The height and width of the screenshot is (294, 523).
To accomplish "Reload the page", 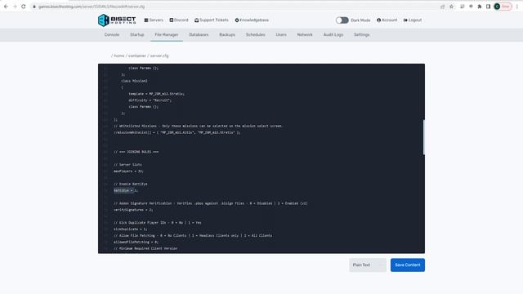I will click(24, 7).
